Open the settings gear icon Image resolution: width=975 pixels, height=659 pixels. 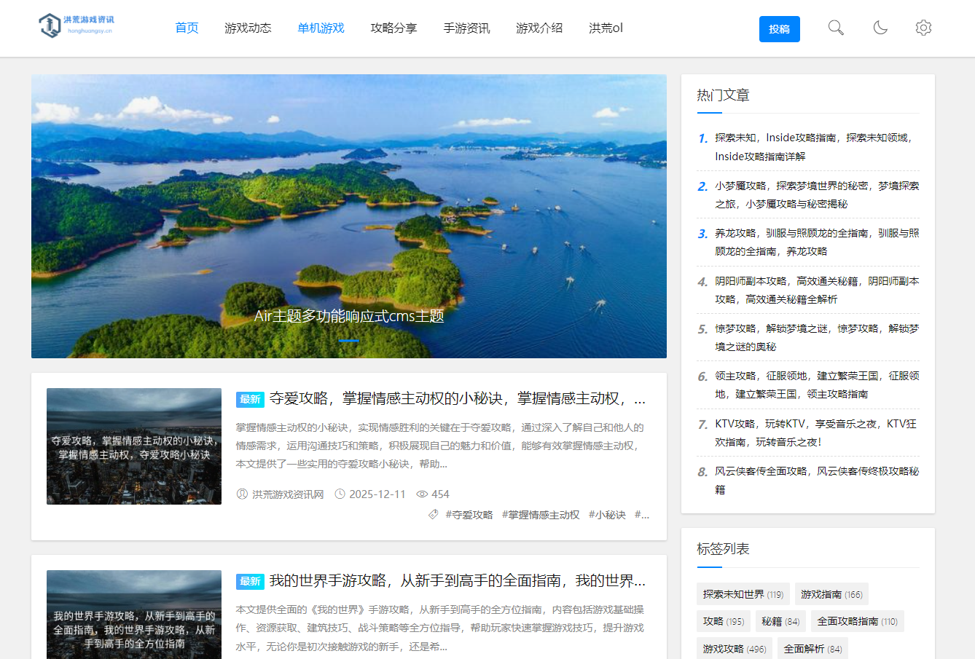tap(923, 27)
